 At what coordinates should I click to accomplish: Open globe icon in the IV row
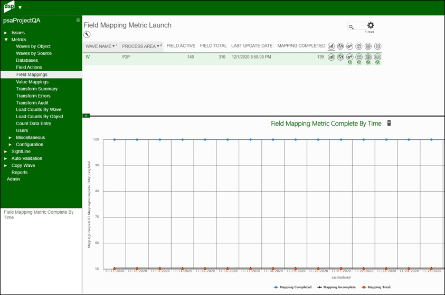pyautogui.click(x=340, y=57)
